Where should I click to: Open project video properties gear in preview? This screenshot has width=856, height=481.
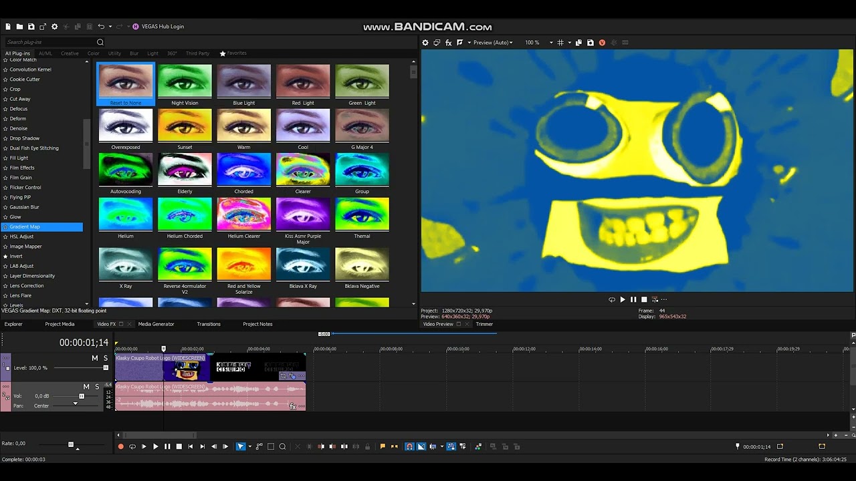(x=425, y=43)
